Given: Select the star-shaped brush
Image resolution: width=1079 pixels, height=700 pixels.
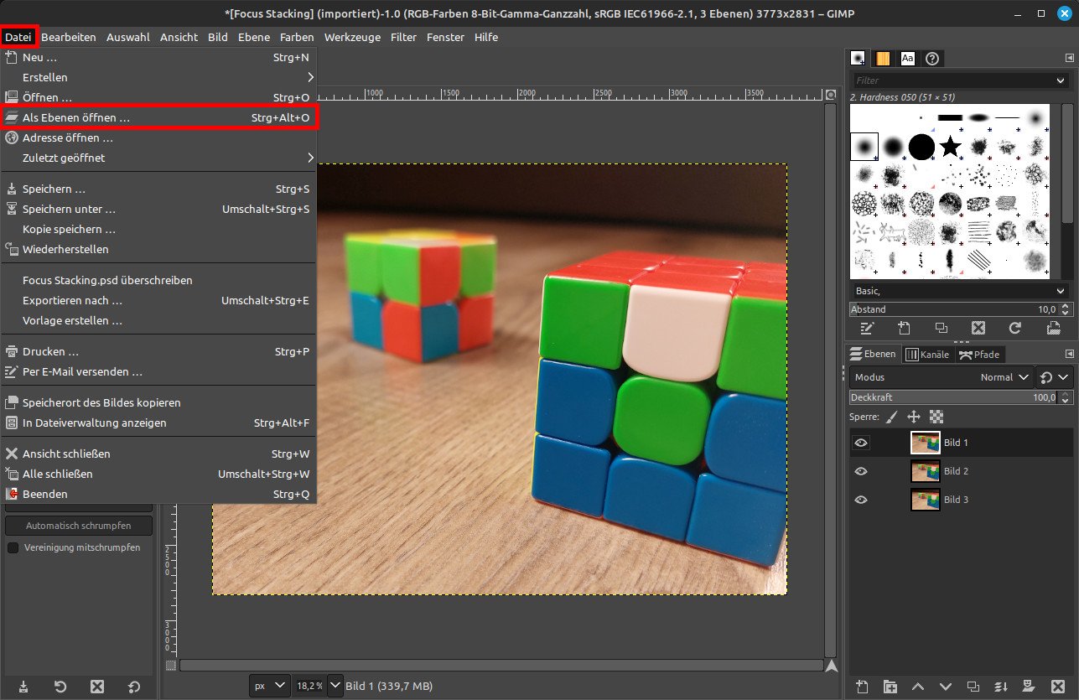Looking at the screenshot, I should (951, 147).
